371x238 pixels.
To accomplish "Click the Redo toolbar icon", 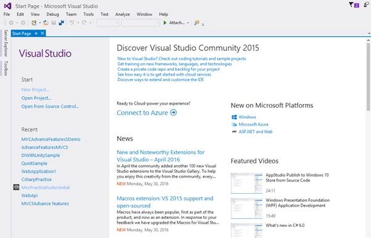I will tap(84, 23).
